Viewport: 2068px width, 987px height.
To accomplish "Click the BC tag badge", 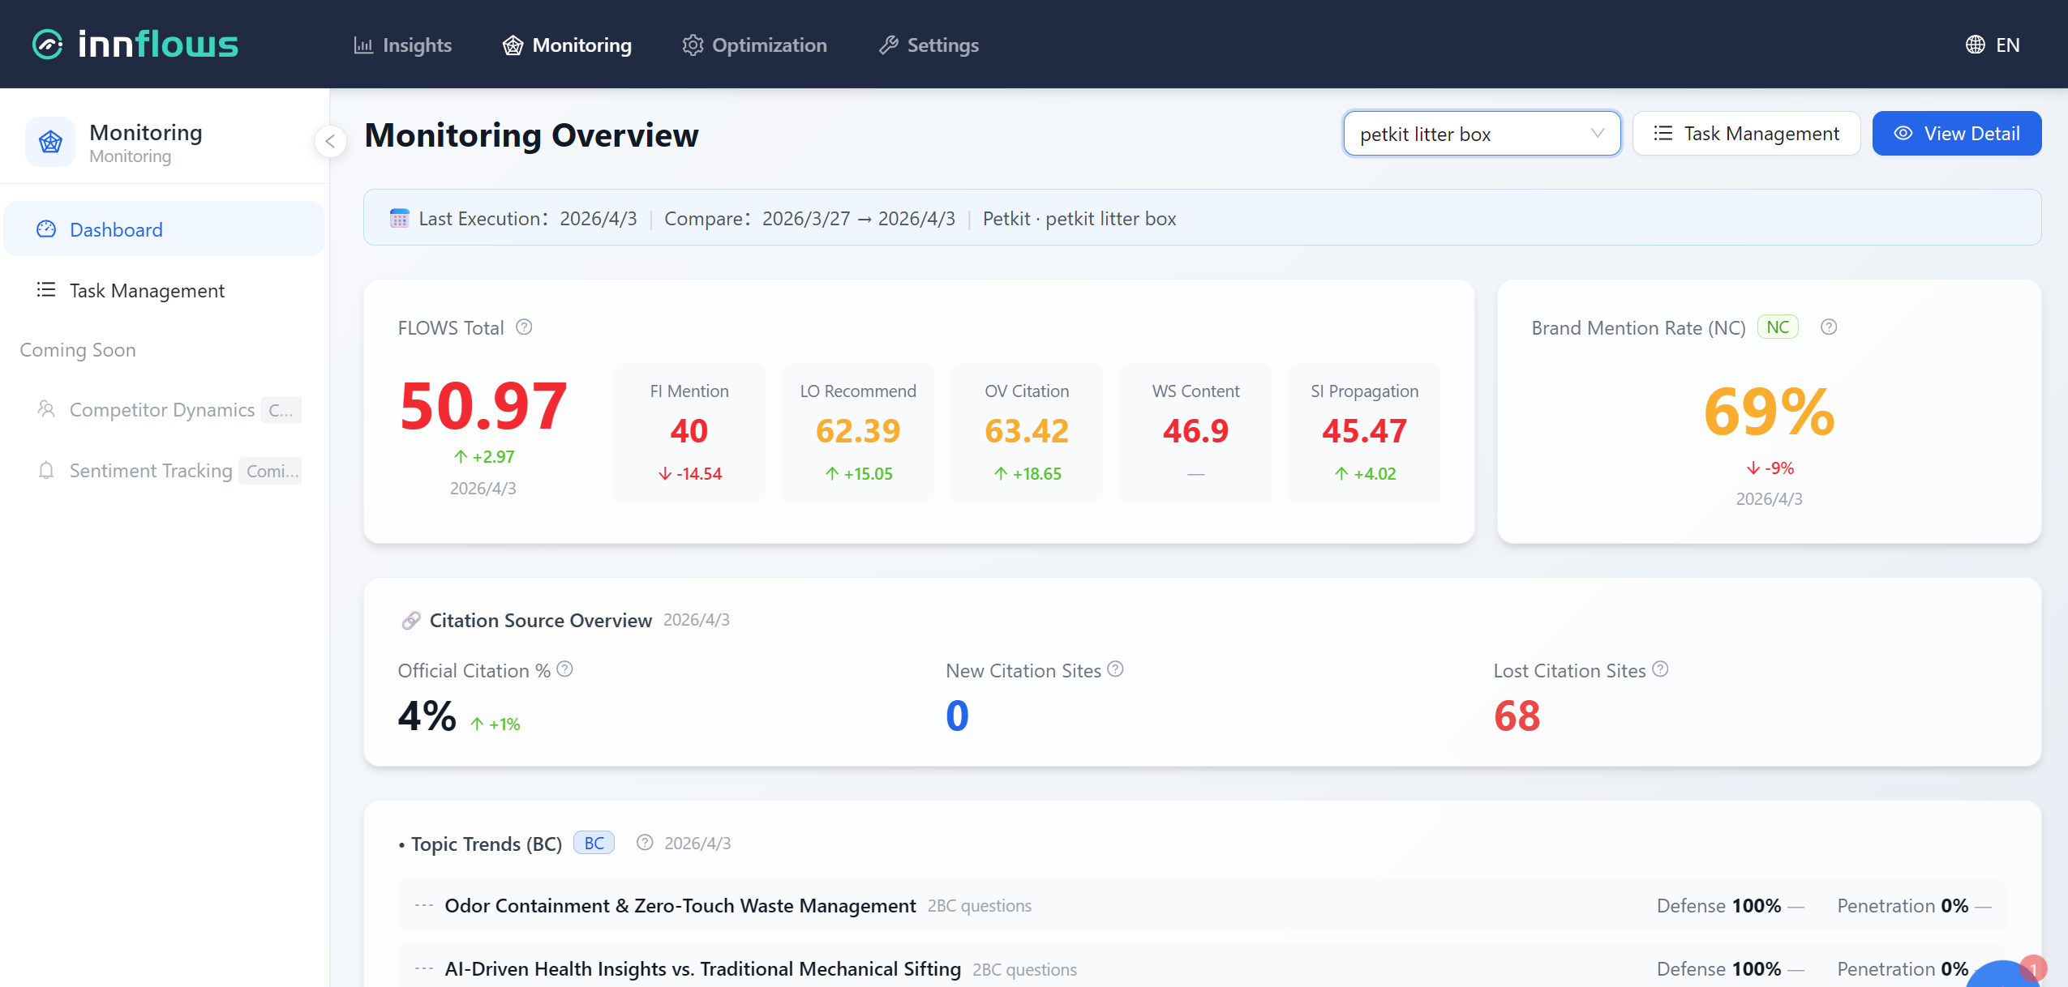I will [594, 843].
